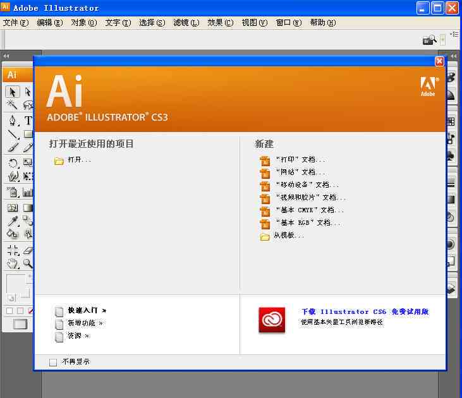Screen dimensions: 462x398
Task: Select the Zoom magnifier tool
Action: pyautogui.click(x=28, y=263)
